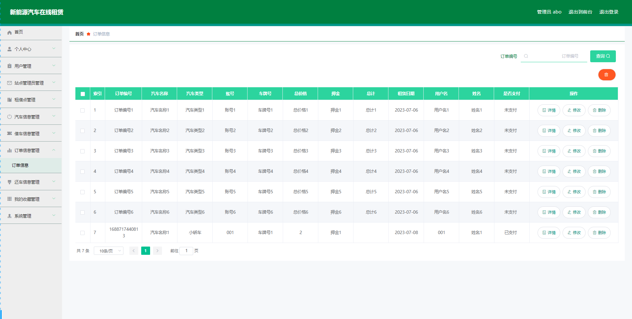This screenshot has width=632, height=319.
Task: Select all rows with the header checkbox
Action: (83, 94)
